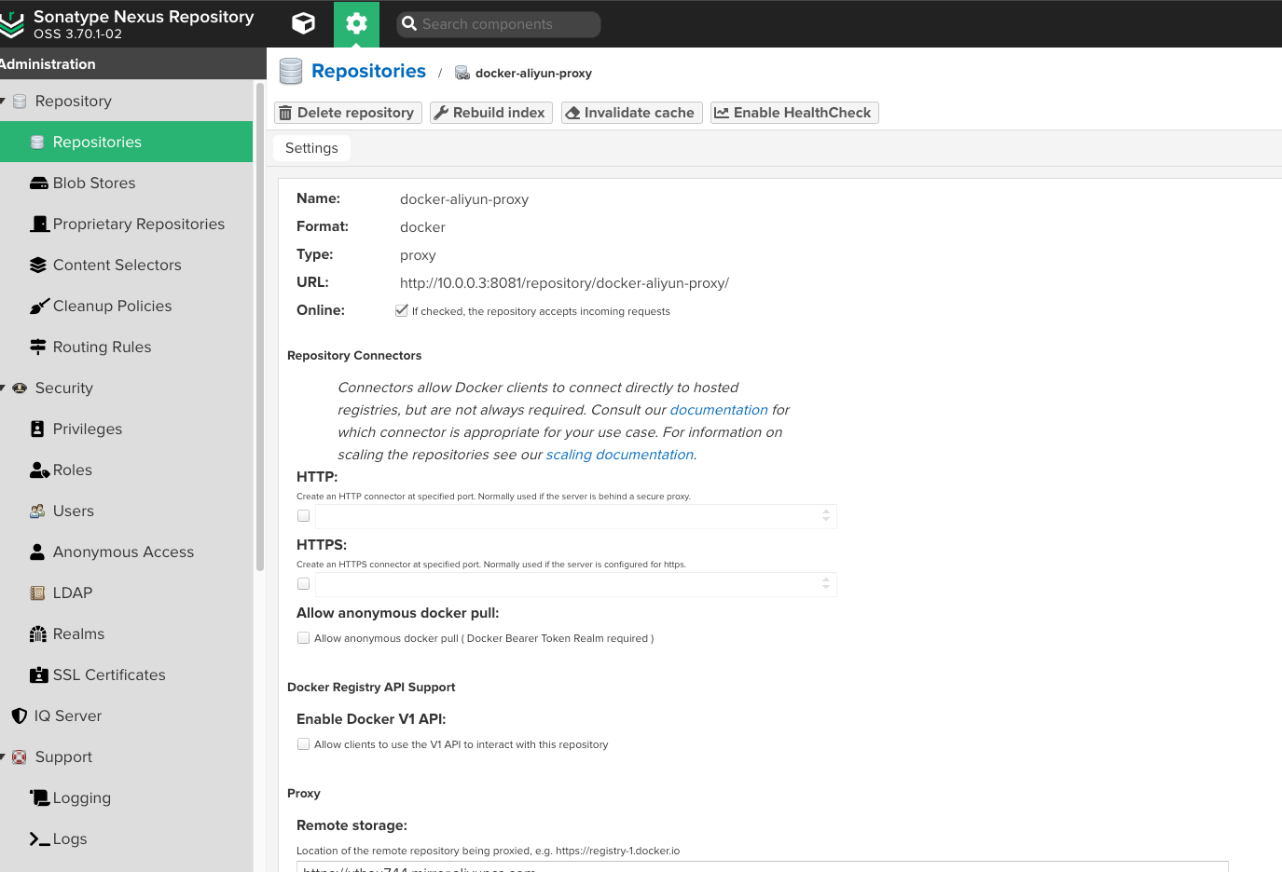Click the Routing Rules signpost icon

point(38,347)
